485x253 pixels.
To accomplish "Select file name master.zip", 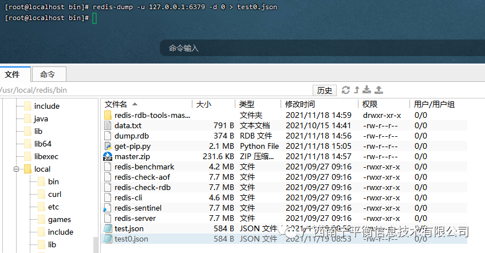I will tap(132, 157).
